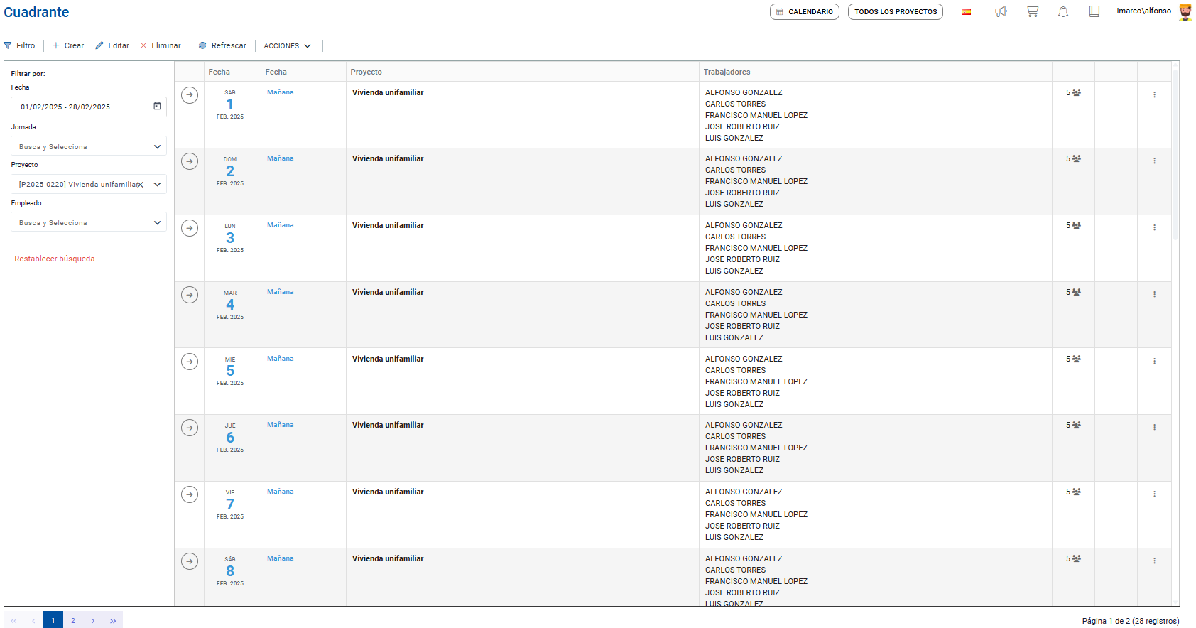Click the arrow circle for February 1 row

coord(190,95)
